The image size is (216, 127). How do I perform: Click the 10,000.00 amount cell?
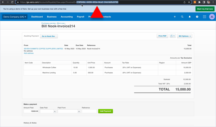184,68
